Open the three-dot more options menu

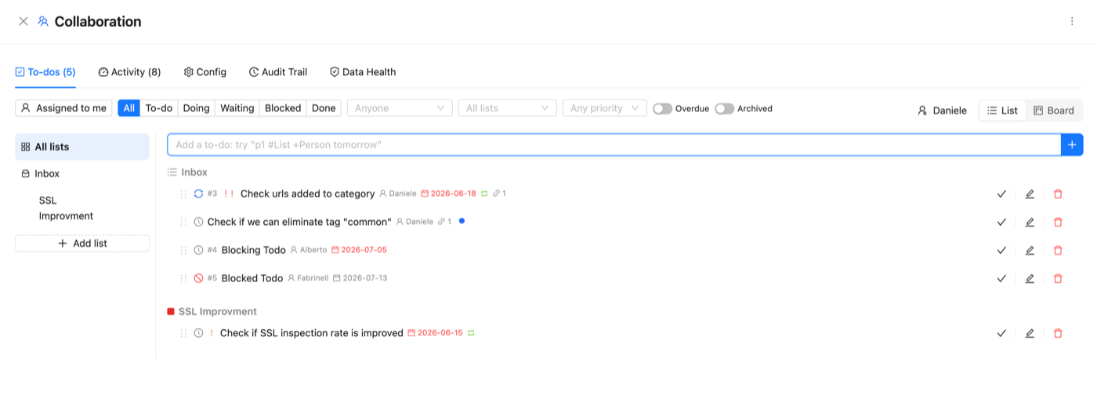coord(1072,22)
